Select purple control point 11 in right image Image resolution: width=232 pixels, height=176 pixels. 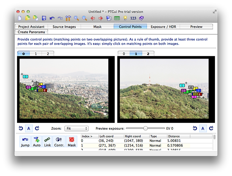pos(184,90)
